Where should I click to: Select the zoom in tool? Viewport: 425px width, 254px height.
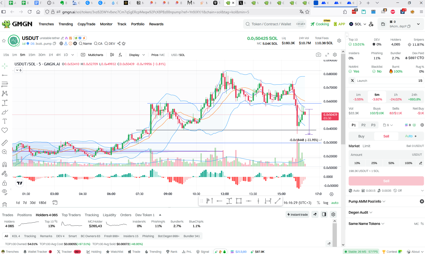tap(5, 152)
